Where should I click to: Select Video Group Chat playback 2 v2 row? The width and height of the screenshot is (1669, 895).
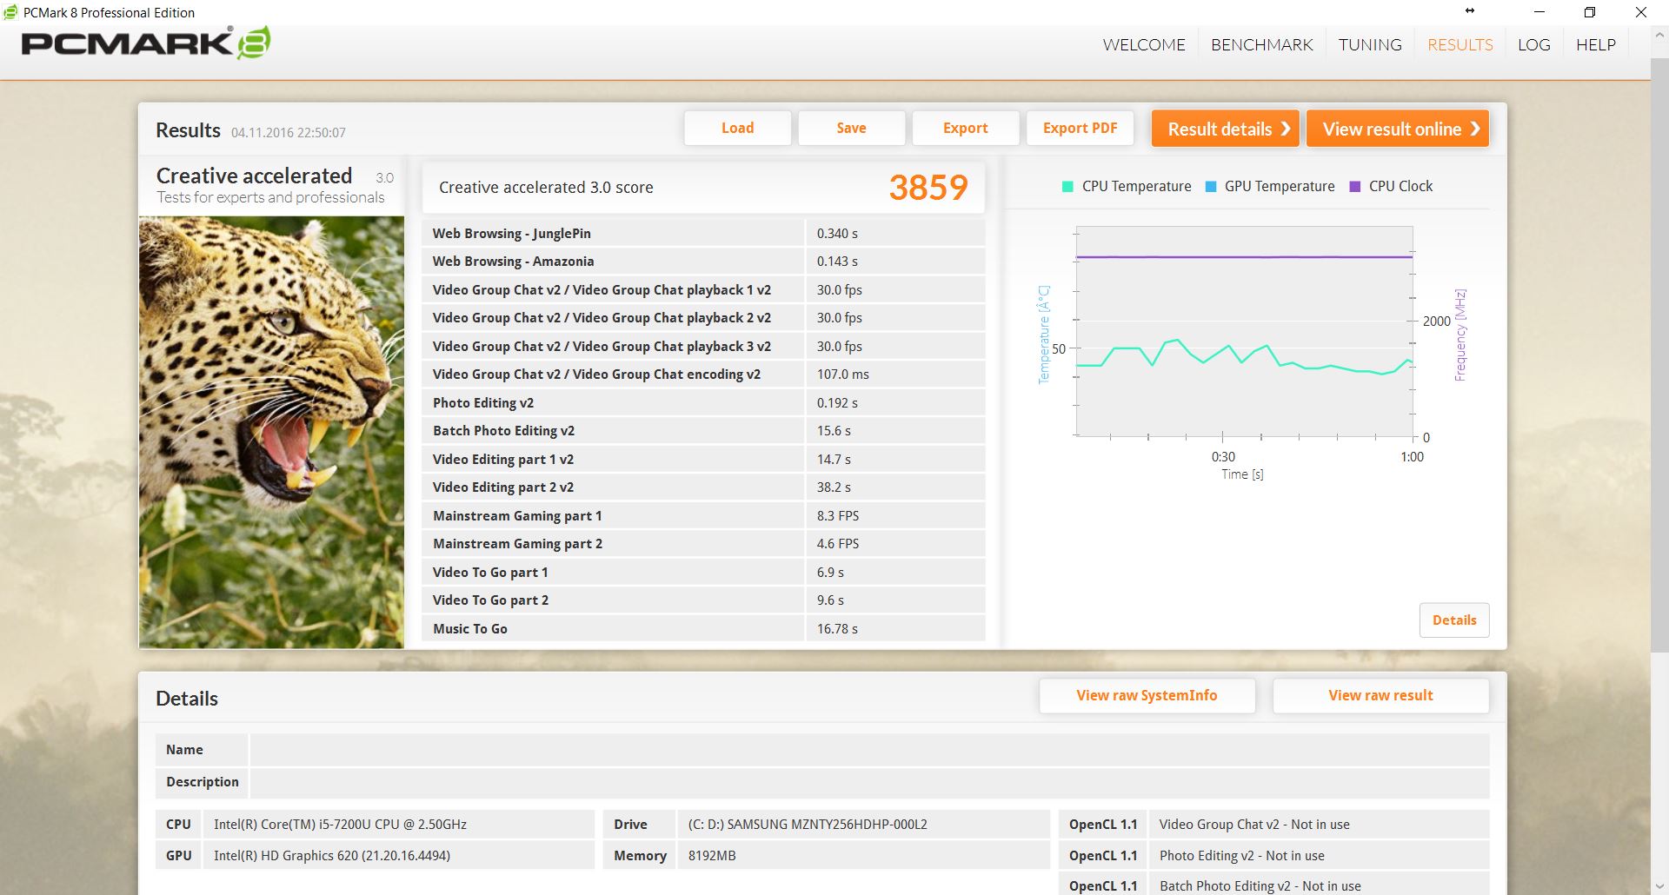pyautogui.click(x=703, y=318)
